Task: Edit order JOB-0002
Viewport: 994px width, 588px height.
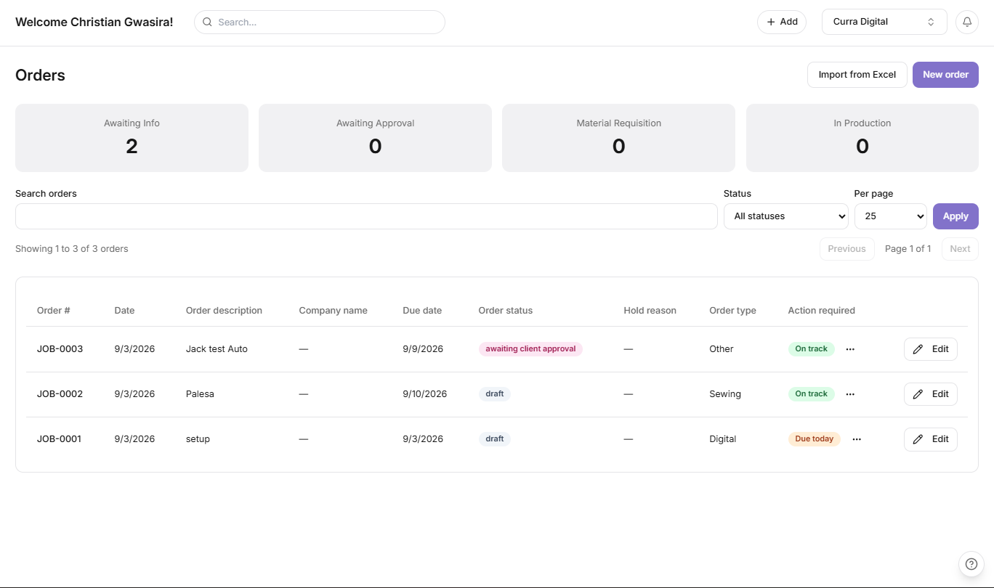Action: [x=931, y=394]
